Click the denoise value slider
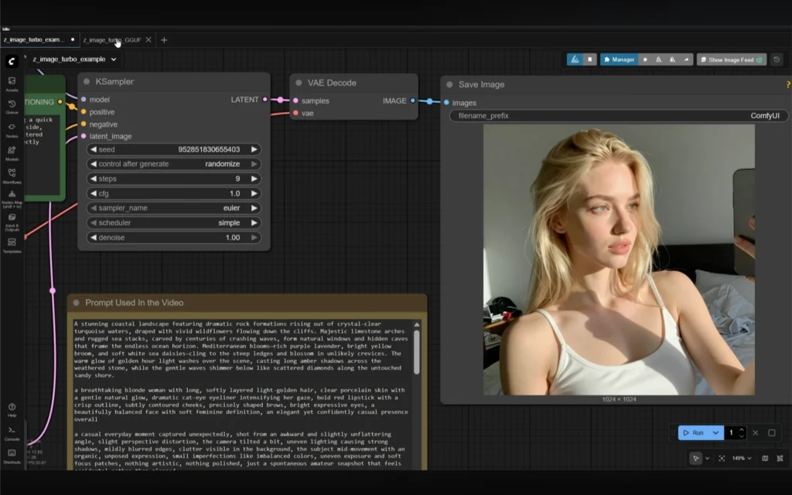The height and width of the screenshot is (495, 792). click(x=174, y=238)
